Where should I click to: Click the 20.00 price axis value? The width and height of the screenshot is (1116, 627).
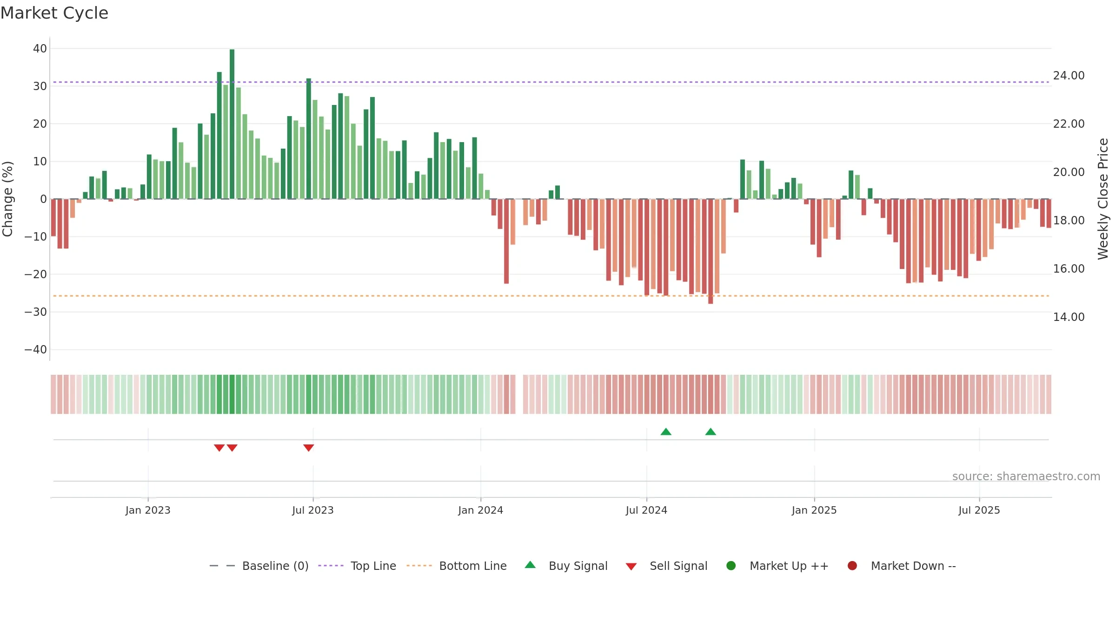[x=1069, y=172]
